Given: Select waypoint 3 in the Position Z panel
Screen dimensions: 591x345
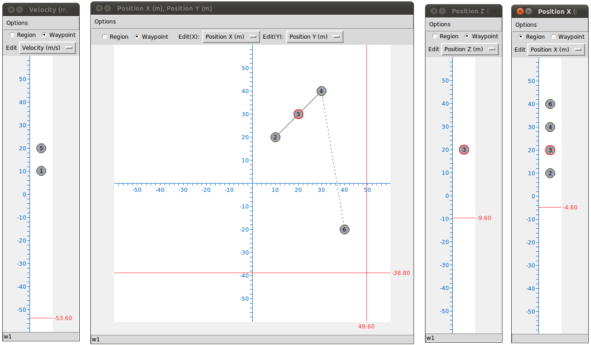Looking at the screenshot, I should [464, 149].
